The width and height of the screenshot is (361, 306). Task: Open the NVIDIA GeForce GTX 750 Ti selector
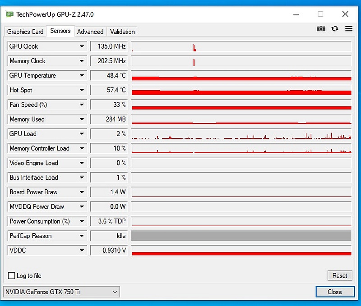click(x=61, y=292)
